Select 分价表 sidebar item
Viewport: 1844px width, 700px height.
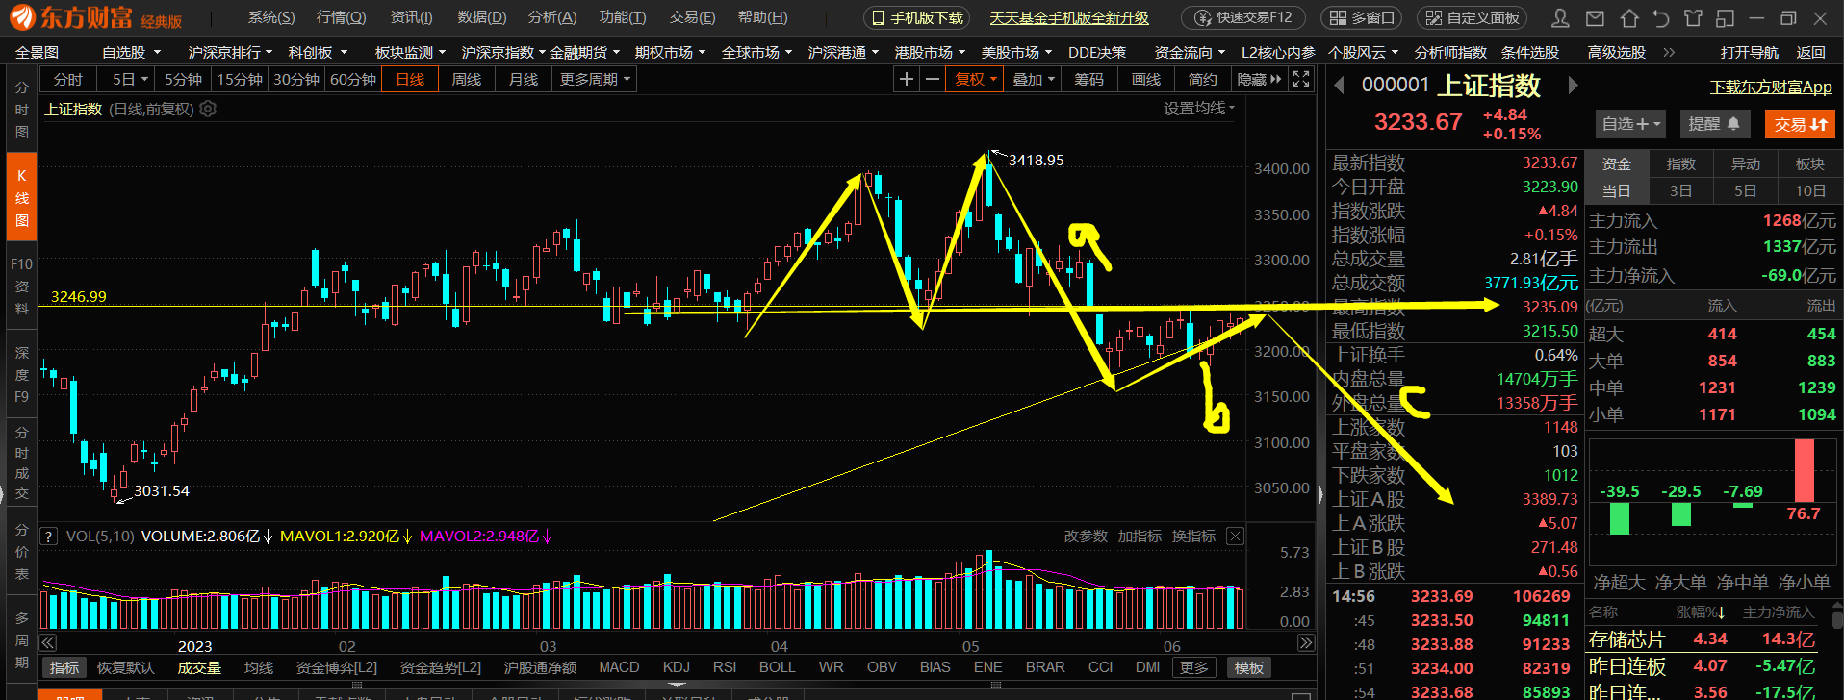[21, 551]
